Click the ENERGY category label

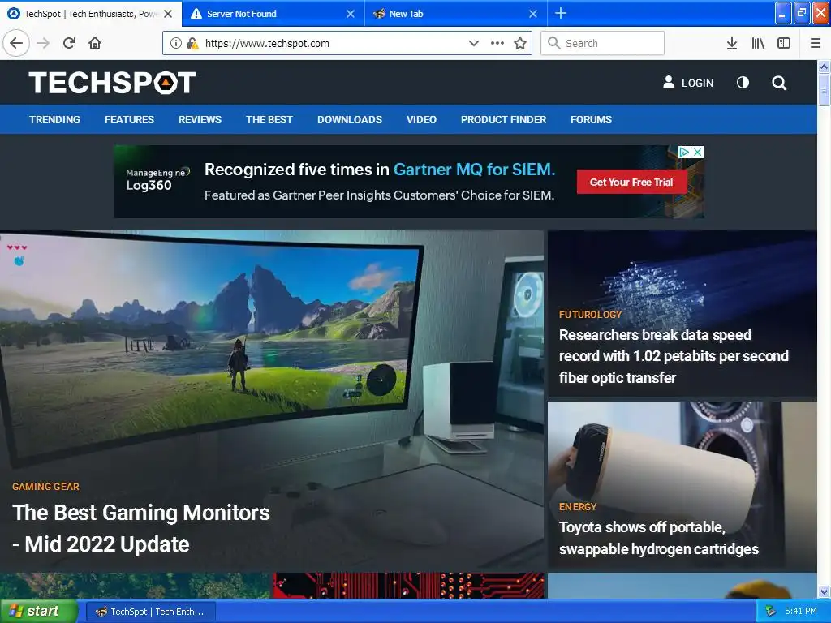point(578,506)
